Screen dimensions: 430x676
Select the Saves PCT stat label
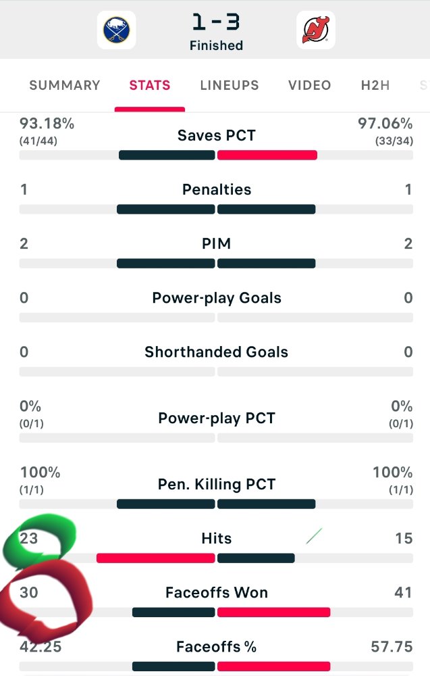point(217,135)
